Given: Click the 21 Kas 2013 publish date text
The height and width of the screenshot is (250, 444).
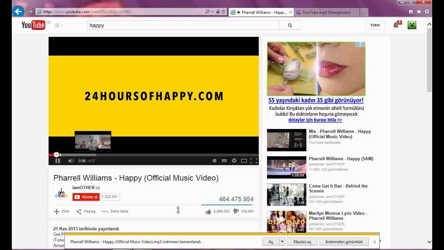Looking at the screenshot, I should (x=86, y=229).
